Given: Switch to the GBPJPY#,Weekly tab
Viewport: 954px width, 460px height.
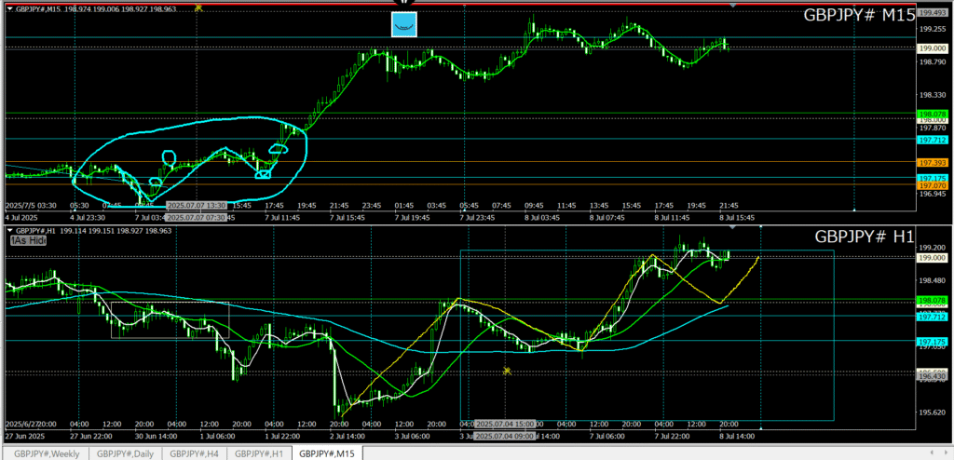Looking at the screenshot, I should [47, 453].
